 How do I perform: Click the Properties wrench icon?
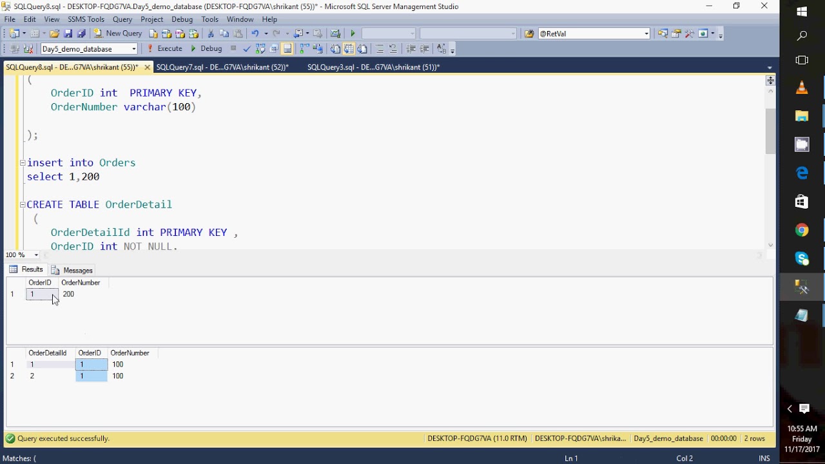click(690, 34)
